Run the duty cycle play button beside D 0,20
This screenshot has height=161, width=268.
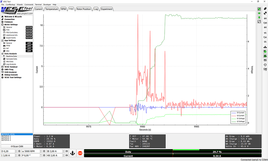[x=19, y=151]
